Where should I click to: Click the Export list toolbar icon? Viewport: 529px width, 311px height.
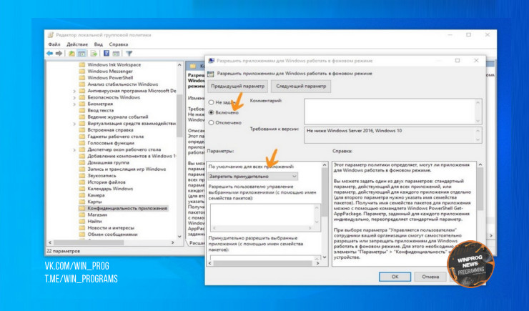coord(94,54)
